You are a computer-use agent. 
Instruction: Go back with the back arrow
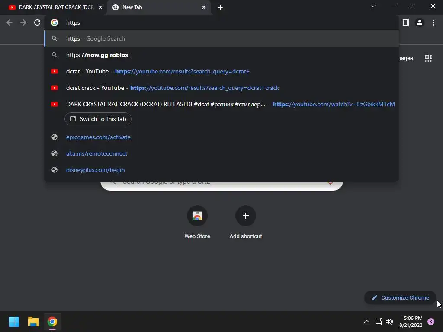click(10, 22)
